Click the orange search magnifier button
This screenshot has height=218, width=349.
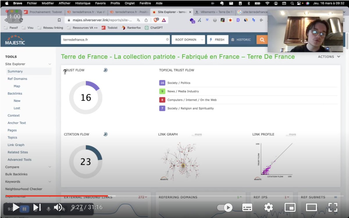pos(261,39)
